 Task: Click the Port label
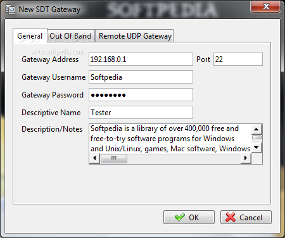(x=203, y=59)
